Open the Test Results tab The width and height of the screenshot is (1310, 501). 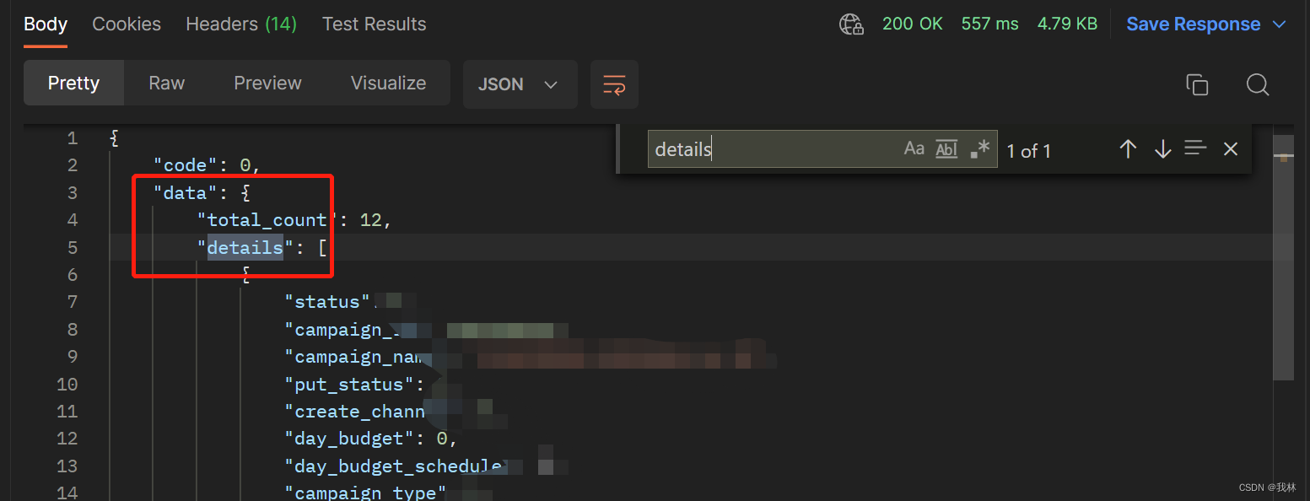point(374,24)
